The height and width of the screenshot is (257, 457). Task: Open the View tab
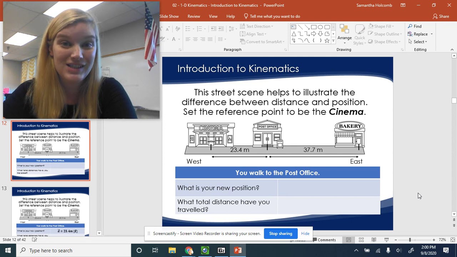[x=213, y=16]
